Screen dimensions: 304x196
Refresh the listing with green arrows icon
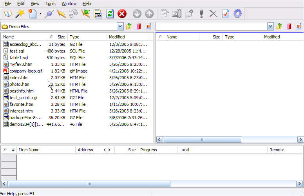tap(110, 14)
